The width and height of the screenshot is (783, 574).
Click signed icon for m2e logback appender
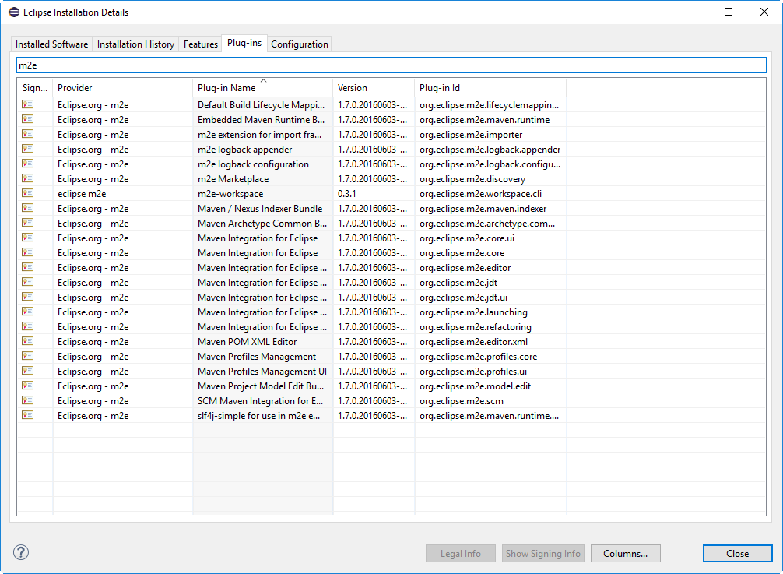pos(28,149)
